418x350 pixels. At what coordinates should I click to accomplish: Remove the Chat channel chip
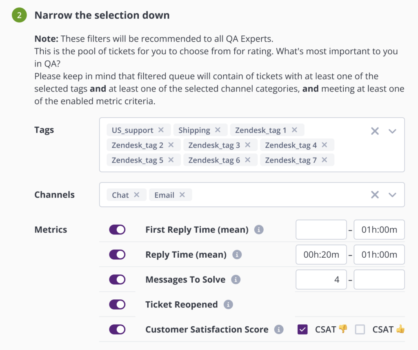pos(136,195)
